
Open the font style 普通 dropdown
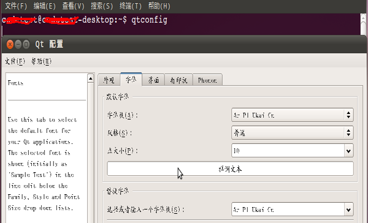point(292,133)
